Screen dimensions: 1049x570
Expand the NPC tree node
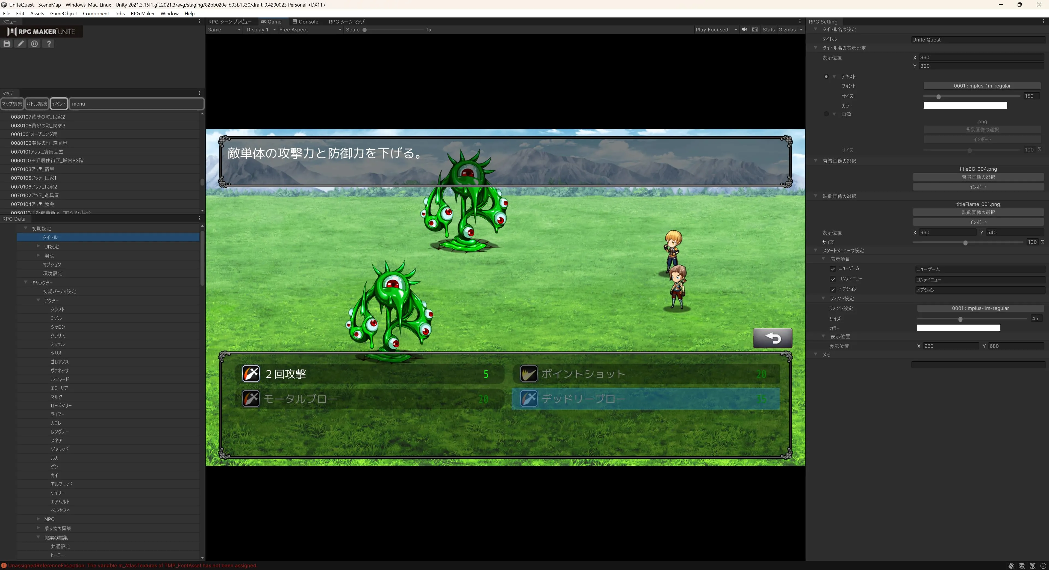[38, 519]
